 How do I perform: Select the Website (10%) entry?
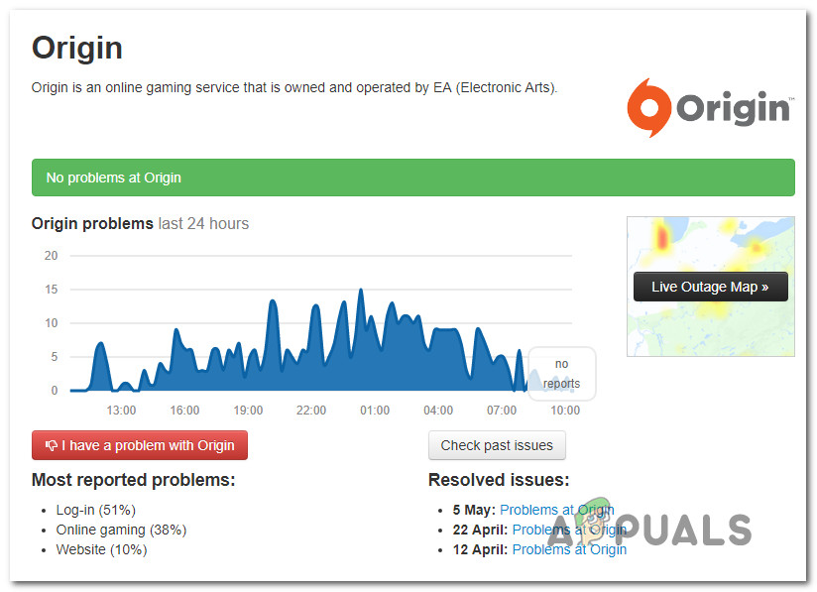pos(101,549)
